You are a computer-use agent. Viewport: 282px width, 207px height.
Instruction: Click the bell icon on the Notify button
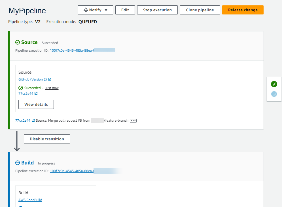coord(86,10)
